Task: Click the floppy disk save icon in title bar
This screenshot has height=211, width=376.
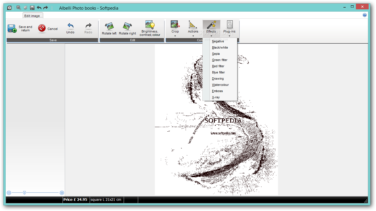Action: (x=32, y=8)
